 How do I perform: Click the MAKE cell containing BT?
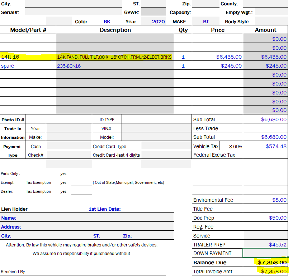(206, 21)
